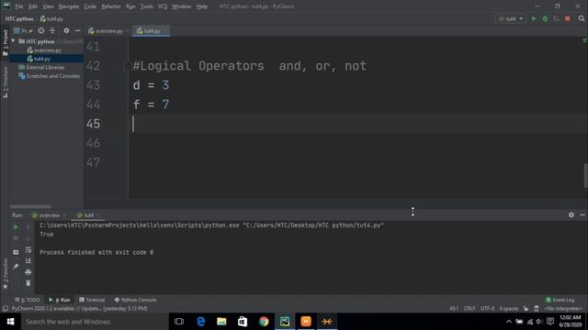The height and width of the screenshot is (330, 588).
Task: Place cursor on editor line 45
Action: [x=358, y=124]
